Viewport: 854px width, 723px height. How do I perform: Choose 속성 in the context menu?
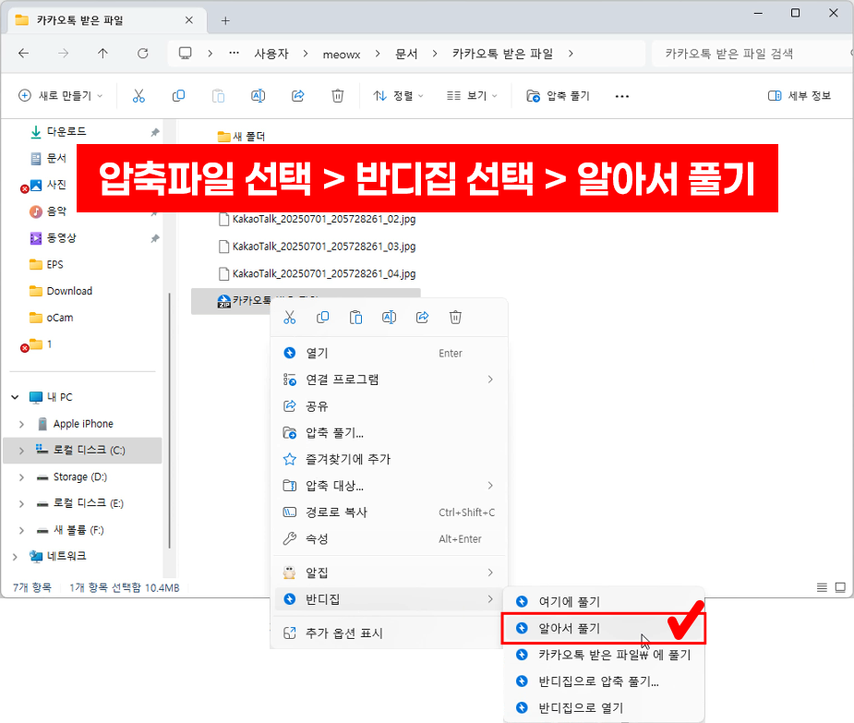(x=389, y=539)
